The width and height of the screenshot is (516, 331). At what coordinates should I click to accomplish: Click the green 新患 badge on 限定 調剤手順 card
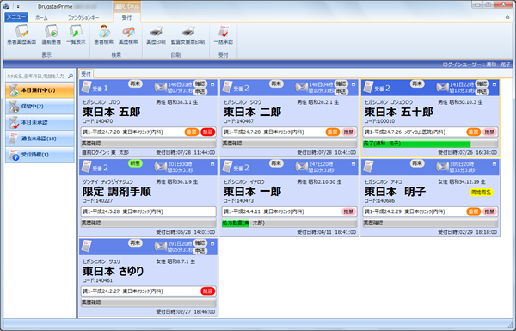click(135, 163)
